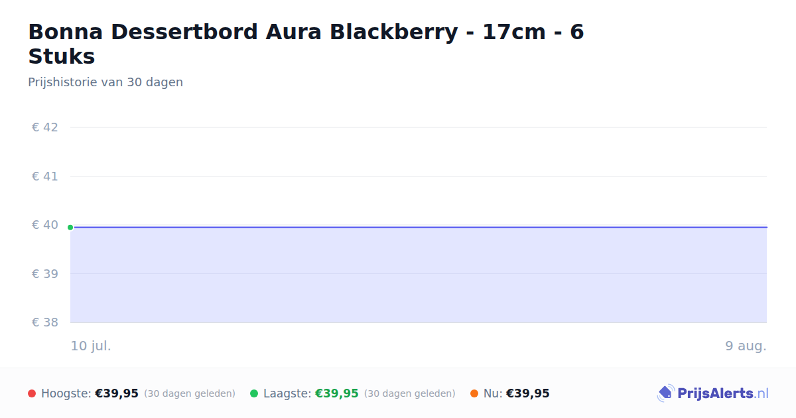Click the shaded area under the price line
This screenshot has height=418, width=796.
419,275
